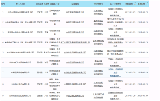Open 普华永道中天会计师事务所 accountant link
Viewport: 160px width, 101px height.
(115, 22)
